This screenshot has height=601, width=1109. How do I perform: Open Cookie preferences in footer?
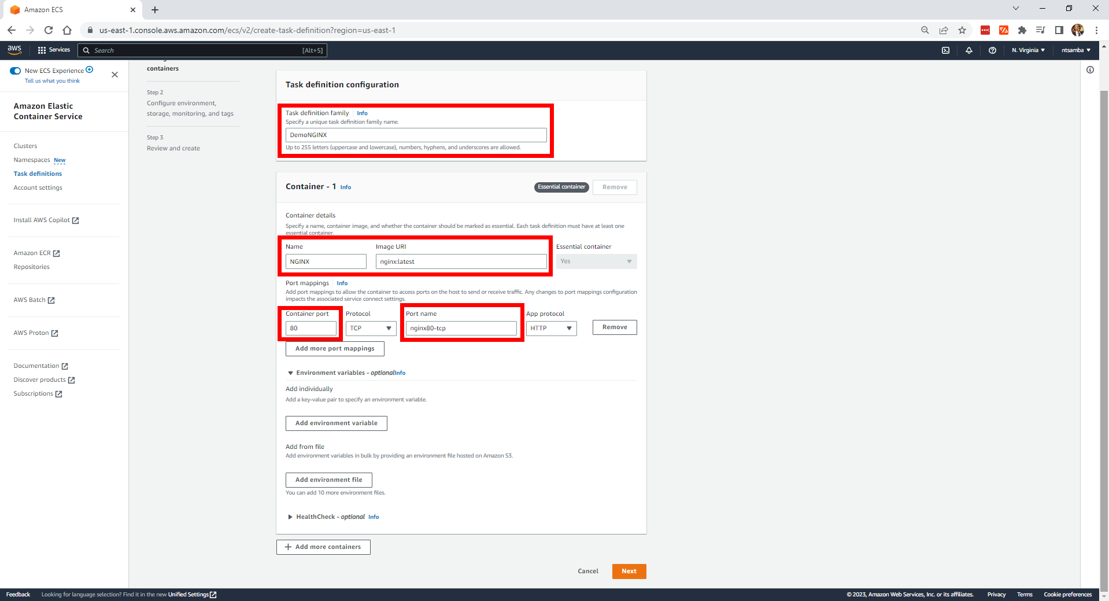click(x=1067, y=595)
